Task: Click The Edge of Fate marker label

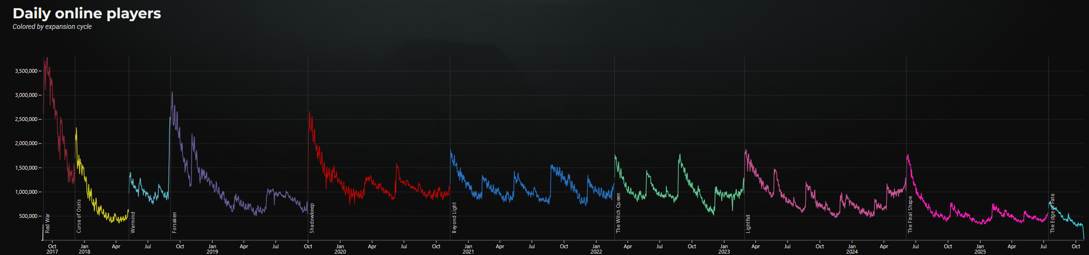Action: [x=1053, y=214]
